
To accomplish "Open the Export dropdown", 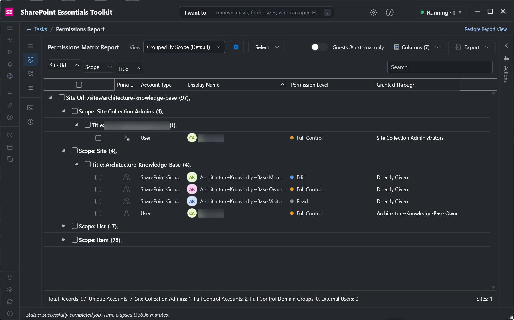I will coord(472,47).
